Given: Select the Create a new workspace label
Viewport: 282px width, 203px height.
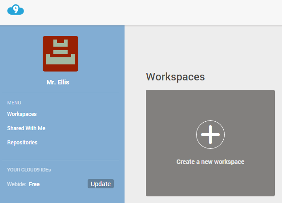Looking at the screenshot, I should (210, 162).
